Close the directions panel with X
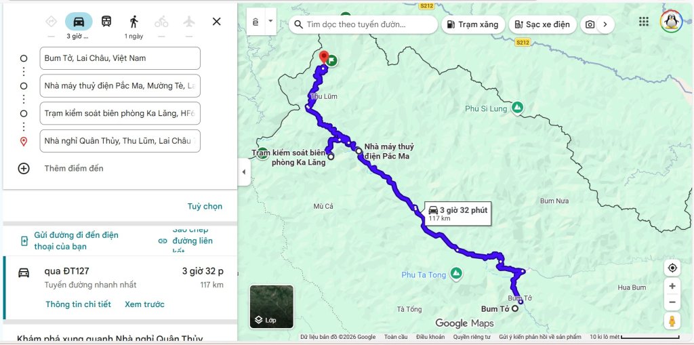Screen dimensions: 694x345 point(216,21)
